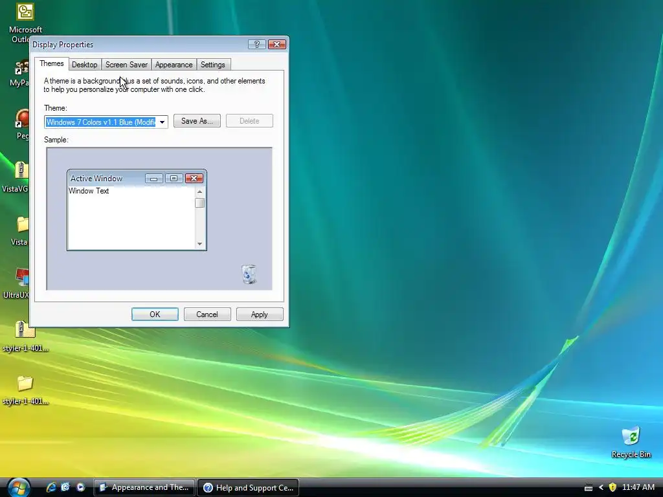Image resolution: width=663 pixels, height=497 pixels.
Task: Launch Windows Media Player quick launch icon
Action: pyautogui.click(x=80, y=487)
